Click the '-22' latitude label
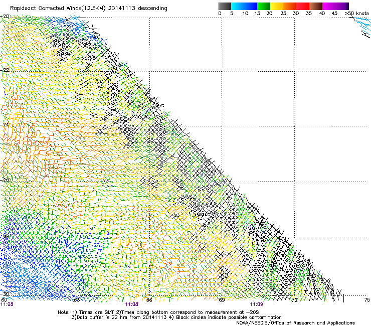 (x=5, y=70)
